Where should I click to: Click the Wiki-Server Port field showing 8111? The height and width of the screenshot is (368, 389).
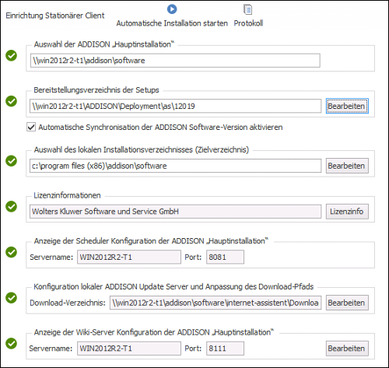click(x=225, y=349)
